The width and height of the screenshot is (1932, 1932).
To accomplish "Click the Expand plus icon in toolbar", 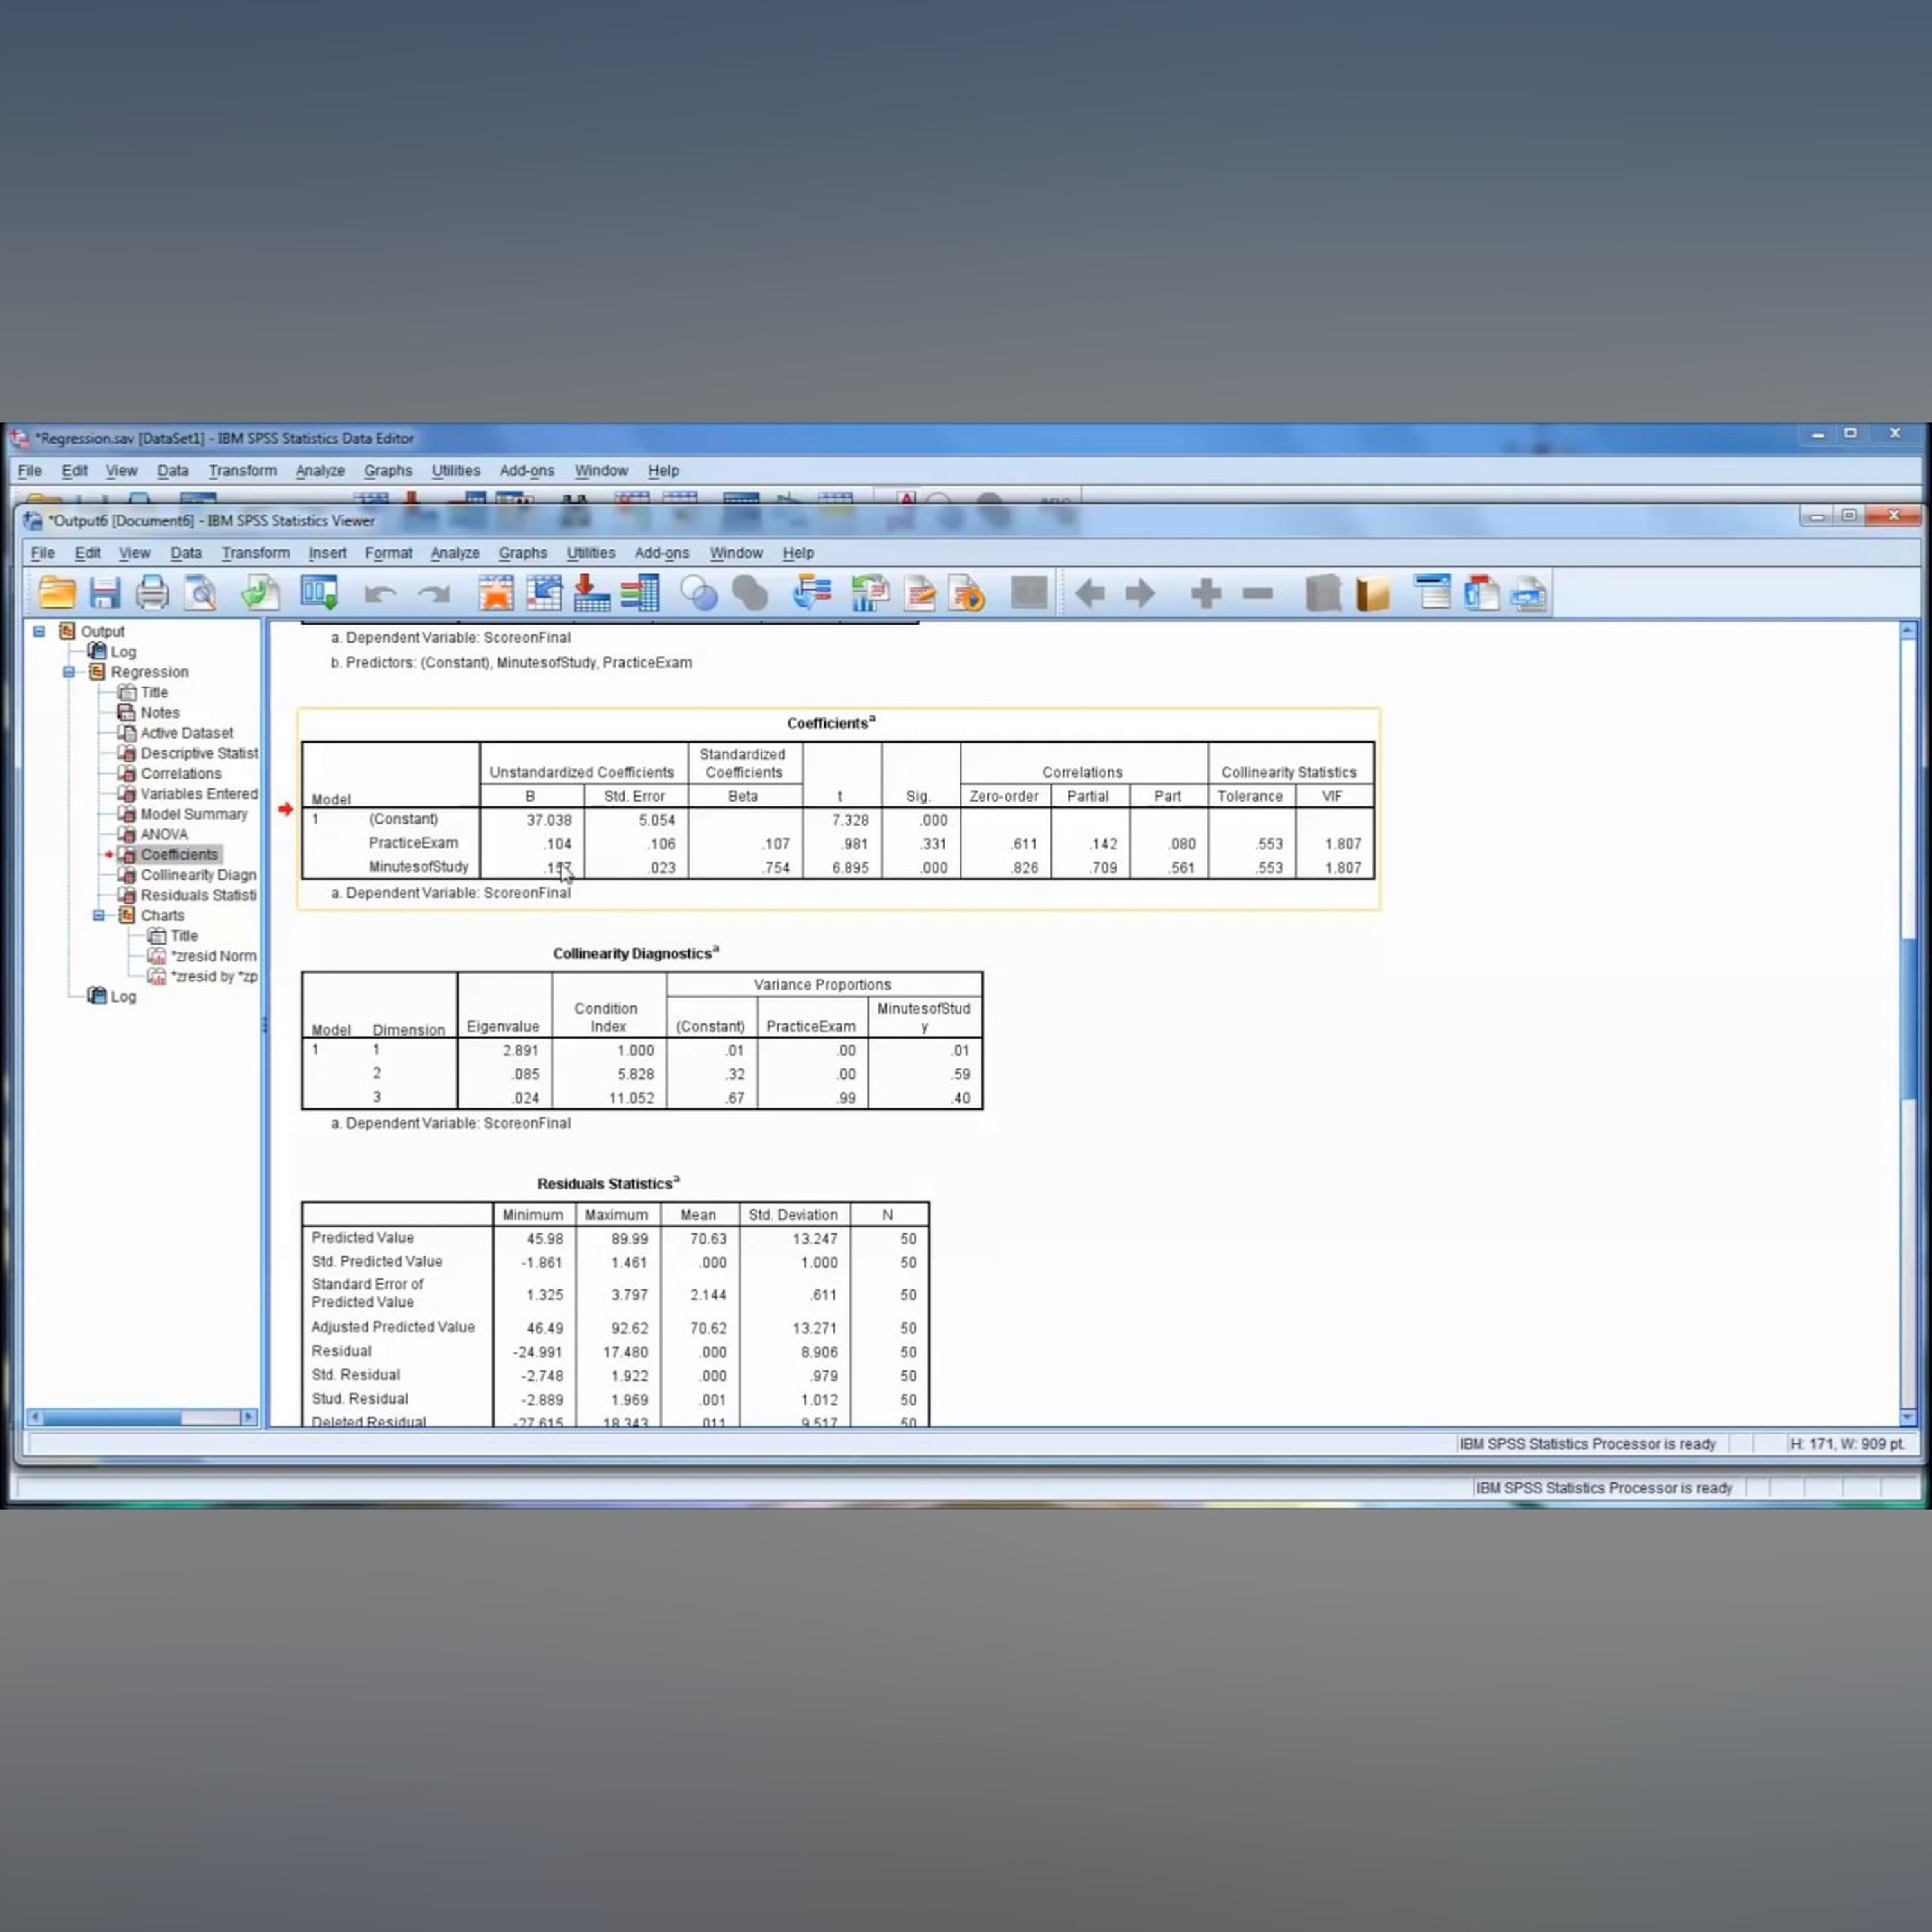I will (1206, 594).
